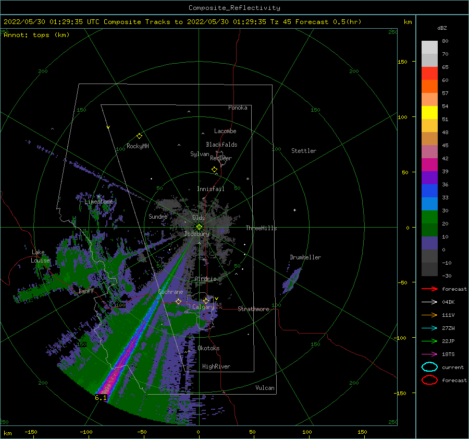Click the slate purple 10 dBZ swatch
The height and width of the screenshot is (439, 469).
pos(429,243)
